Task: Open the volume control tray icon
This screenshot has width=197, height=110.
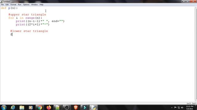Action: pos(183,108)
